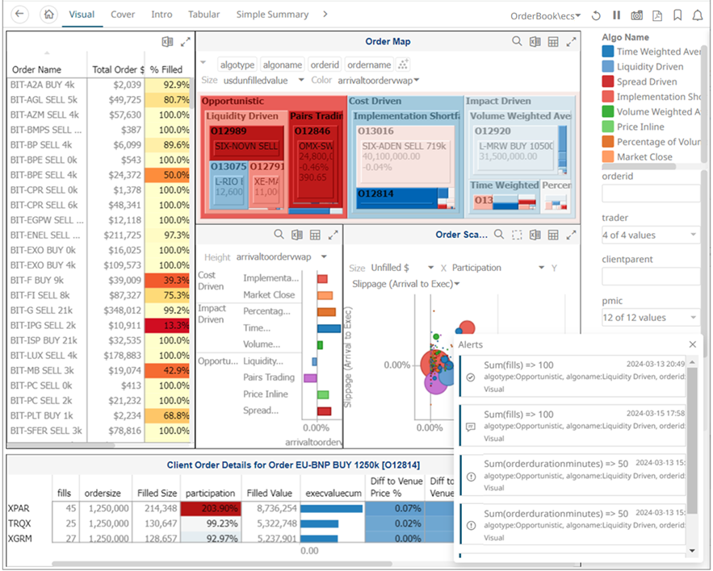Expand the trader filter dropdown
Screen dimensions: 713x571
[x=650, y=235]
